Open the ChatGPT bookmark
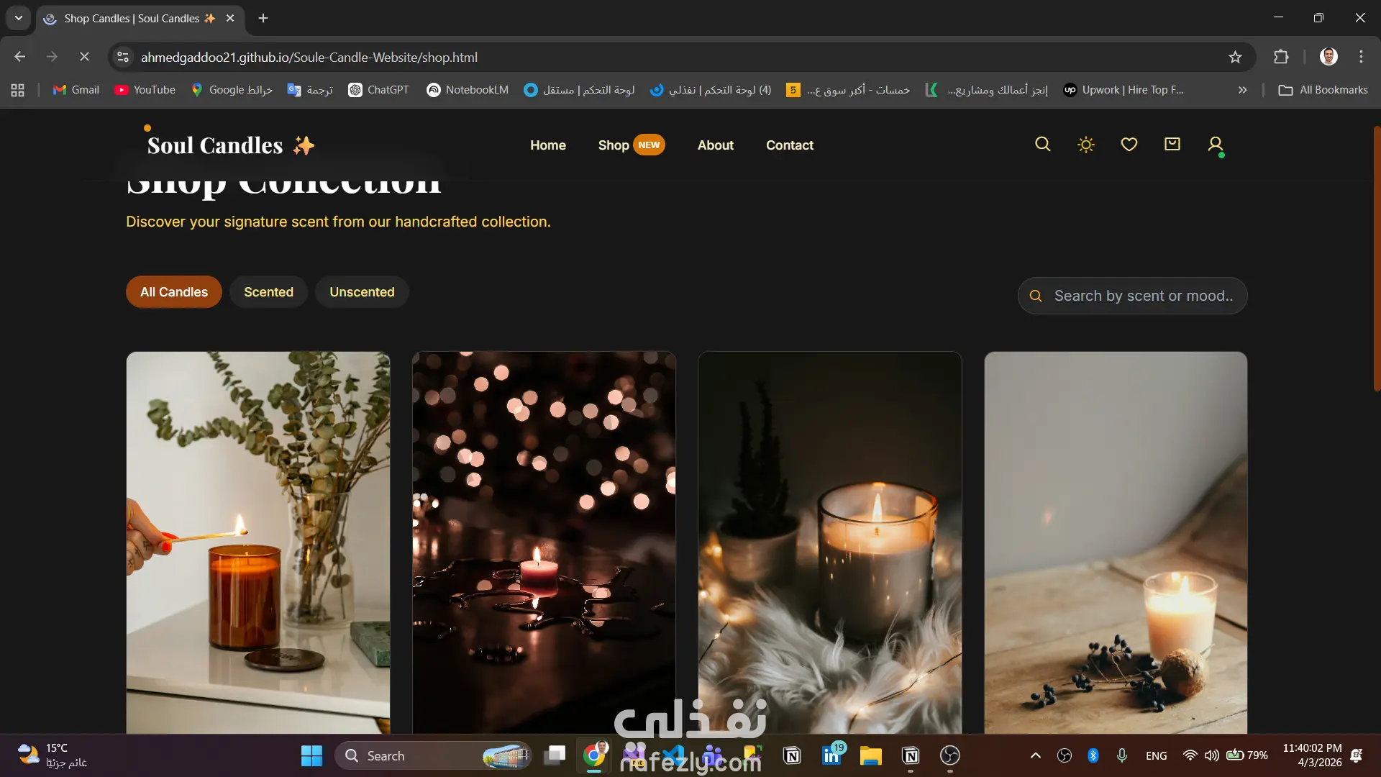The height and width of the screenshot is (777, 1381). click(378, 90)
